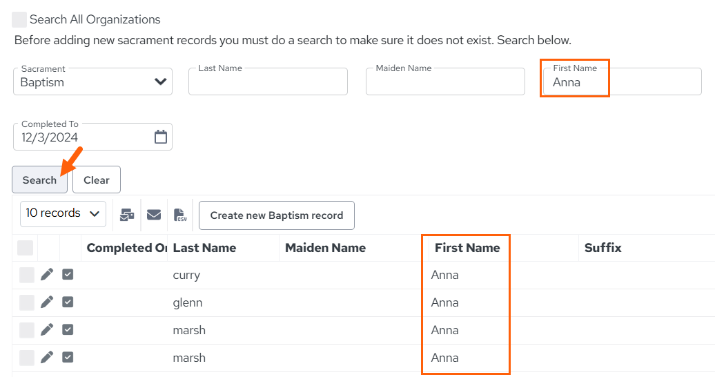Sort by the First Name column header
Viewport: 715px width, 377px height.
467,248
